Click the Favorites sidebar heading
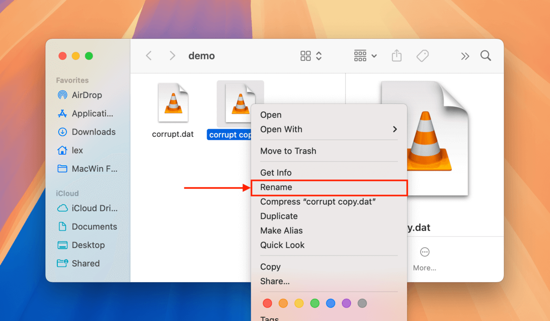The image size is (550, 321). [x=72, y=80]
